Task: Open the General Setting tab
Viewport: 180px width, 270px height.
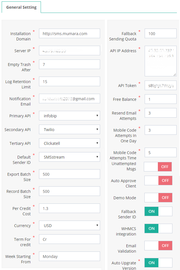Action: 21,7
